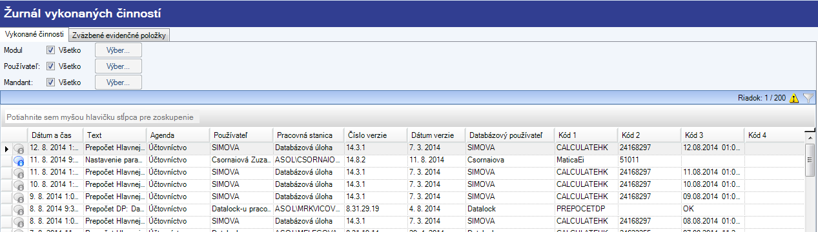Click the grid vertical scrollbar thumb
The width and height of the screenshot is (818, 232).
811,160
